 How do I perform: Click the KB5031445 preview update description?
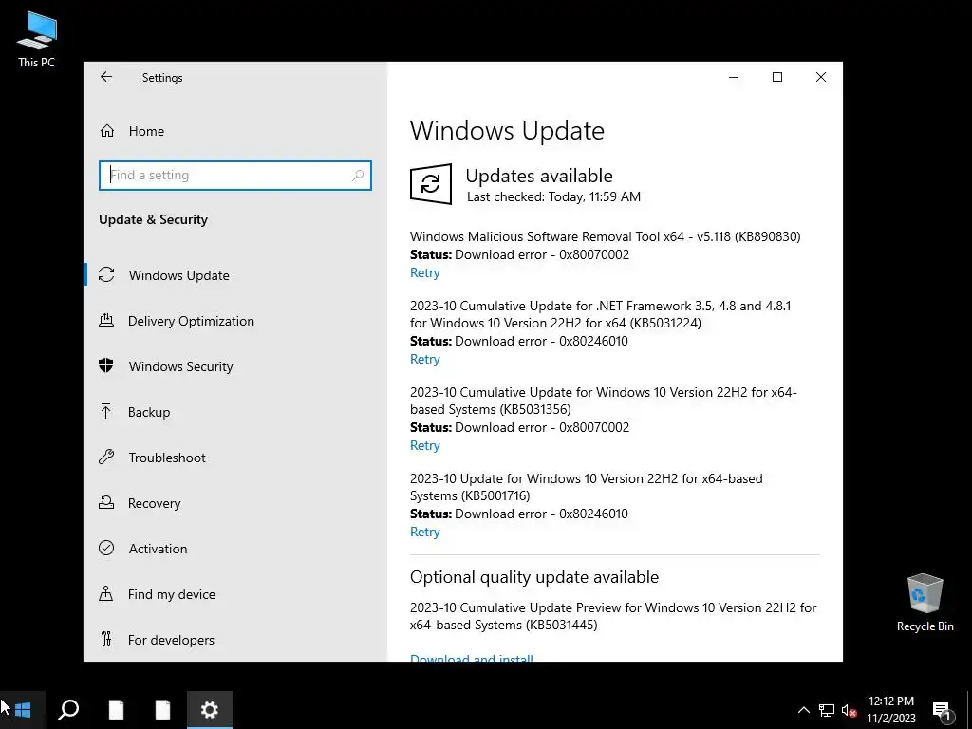coord(613,616)
